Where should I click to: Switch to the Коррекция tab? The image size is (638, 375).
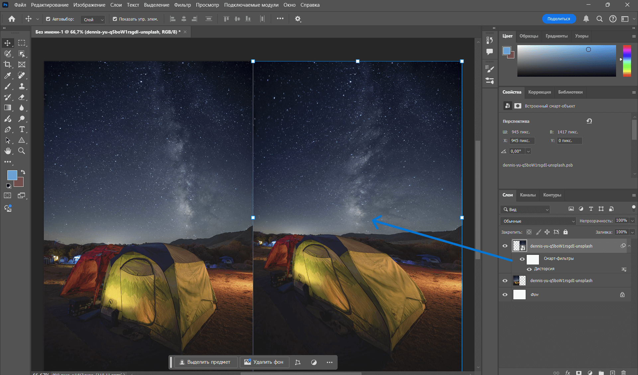click(x=540, y=92)
